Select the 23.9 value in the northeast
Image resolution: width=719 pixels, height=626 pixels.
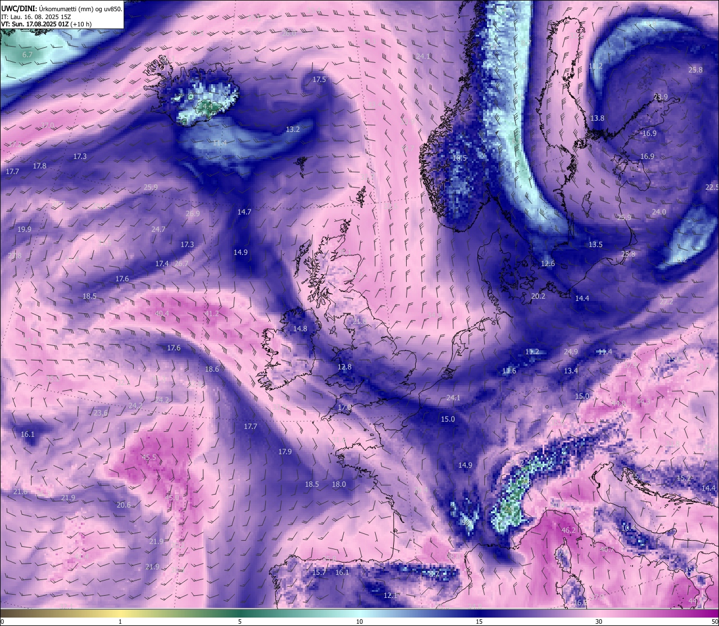tap(661, 97)
